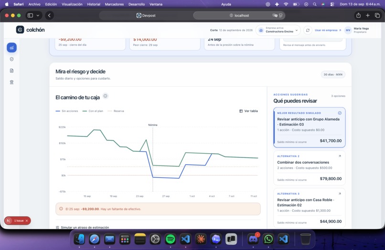385x250 pixels.
Task: Open the bank building sidebar icon
Action: point(11,82)
